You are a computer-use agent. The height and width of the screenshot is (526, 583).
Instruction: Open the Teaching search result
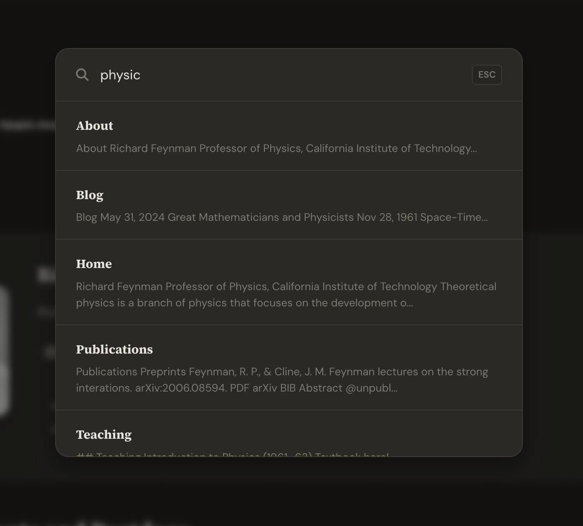click(x=289, y=433)
